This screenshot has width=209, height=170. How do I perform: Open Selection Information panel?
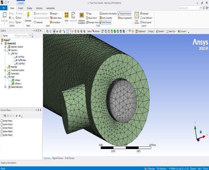[108, 14]
